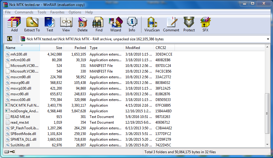Image resolution: width=273 pixels, height=158 pixels.
Task: Sort by the Modified column header
Action: pos(138,48)
